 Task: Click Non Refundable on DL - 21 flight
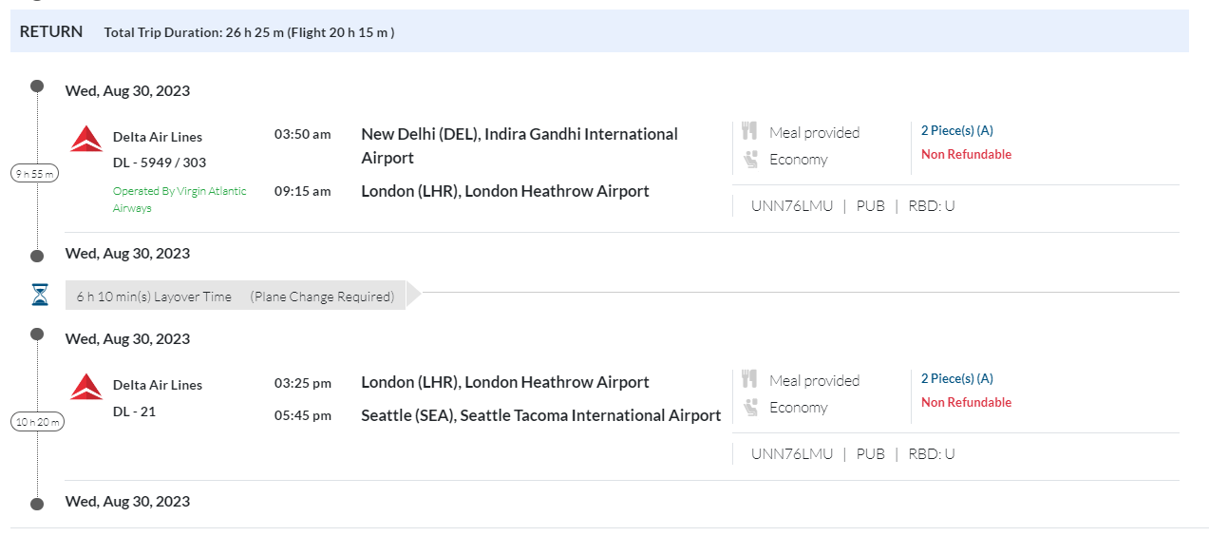[966, 402]
